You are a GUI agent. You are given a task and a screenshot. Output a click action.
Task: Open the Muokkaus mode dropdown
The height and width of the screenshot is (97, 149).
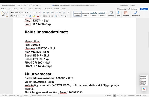(133, 9)
